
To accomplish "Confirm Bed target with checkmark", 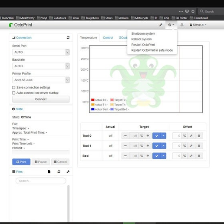I will pyautogui.click(x=157, y=156).
